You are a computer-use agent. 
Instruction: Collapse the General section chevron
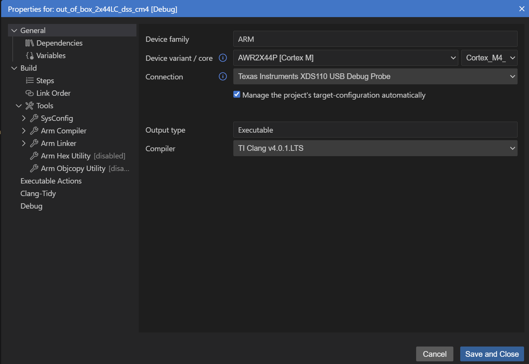(14, 30)
